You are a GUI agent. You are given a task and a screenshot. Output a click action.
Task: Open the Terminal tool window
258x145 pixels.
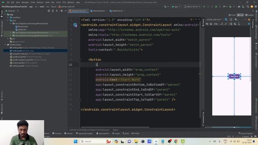57,133
